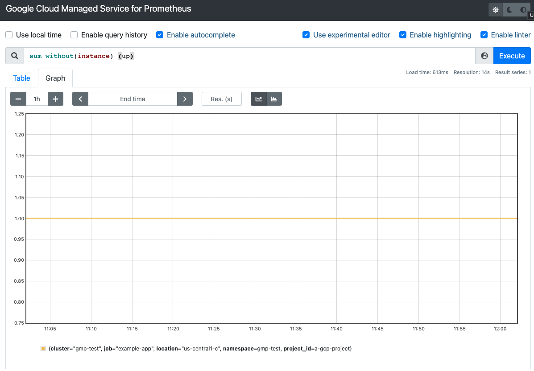Open the End time picker
534x371 pixels.
click(x=132, y=99)
